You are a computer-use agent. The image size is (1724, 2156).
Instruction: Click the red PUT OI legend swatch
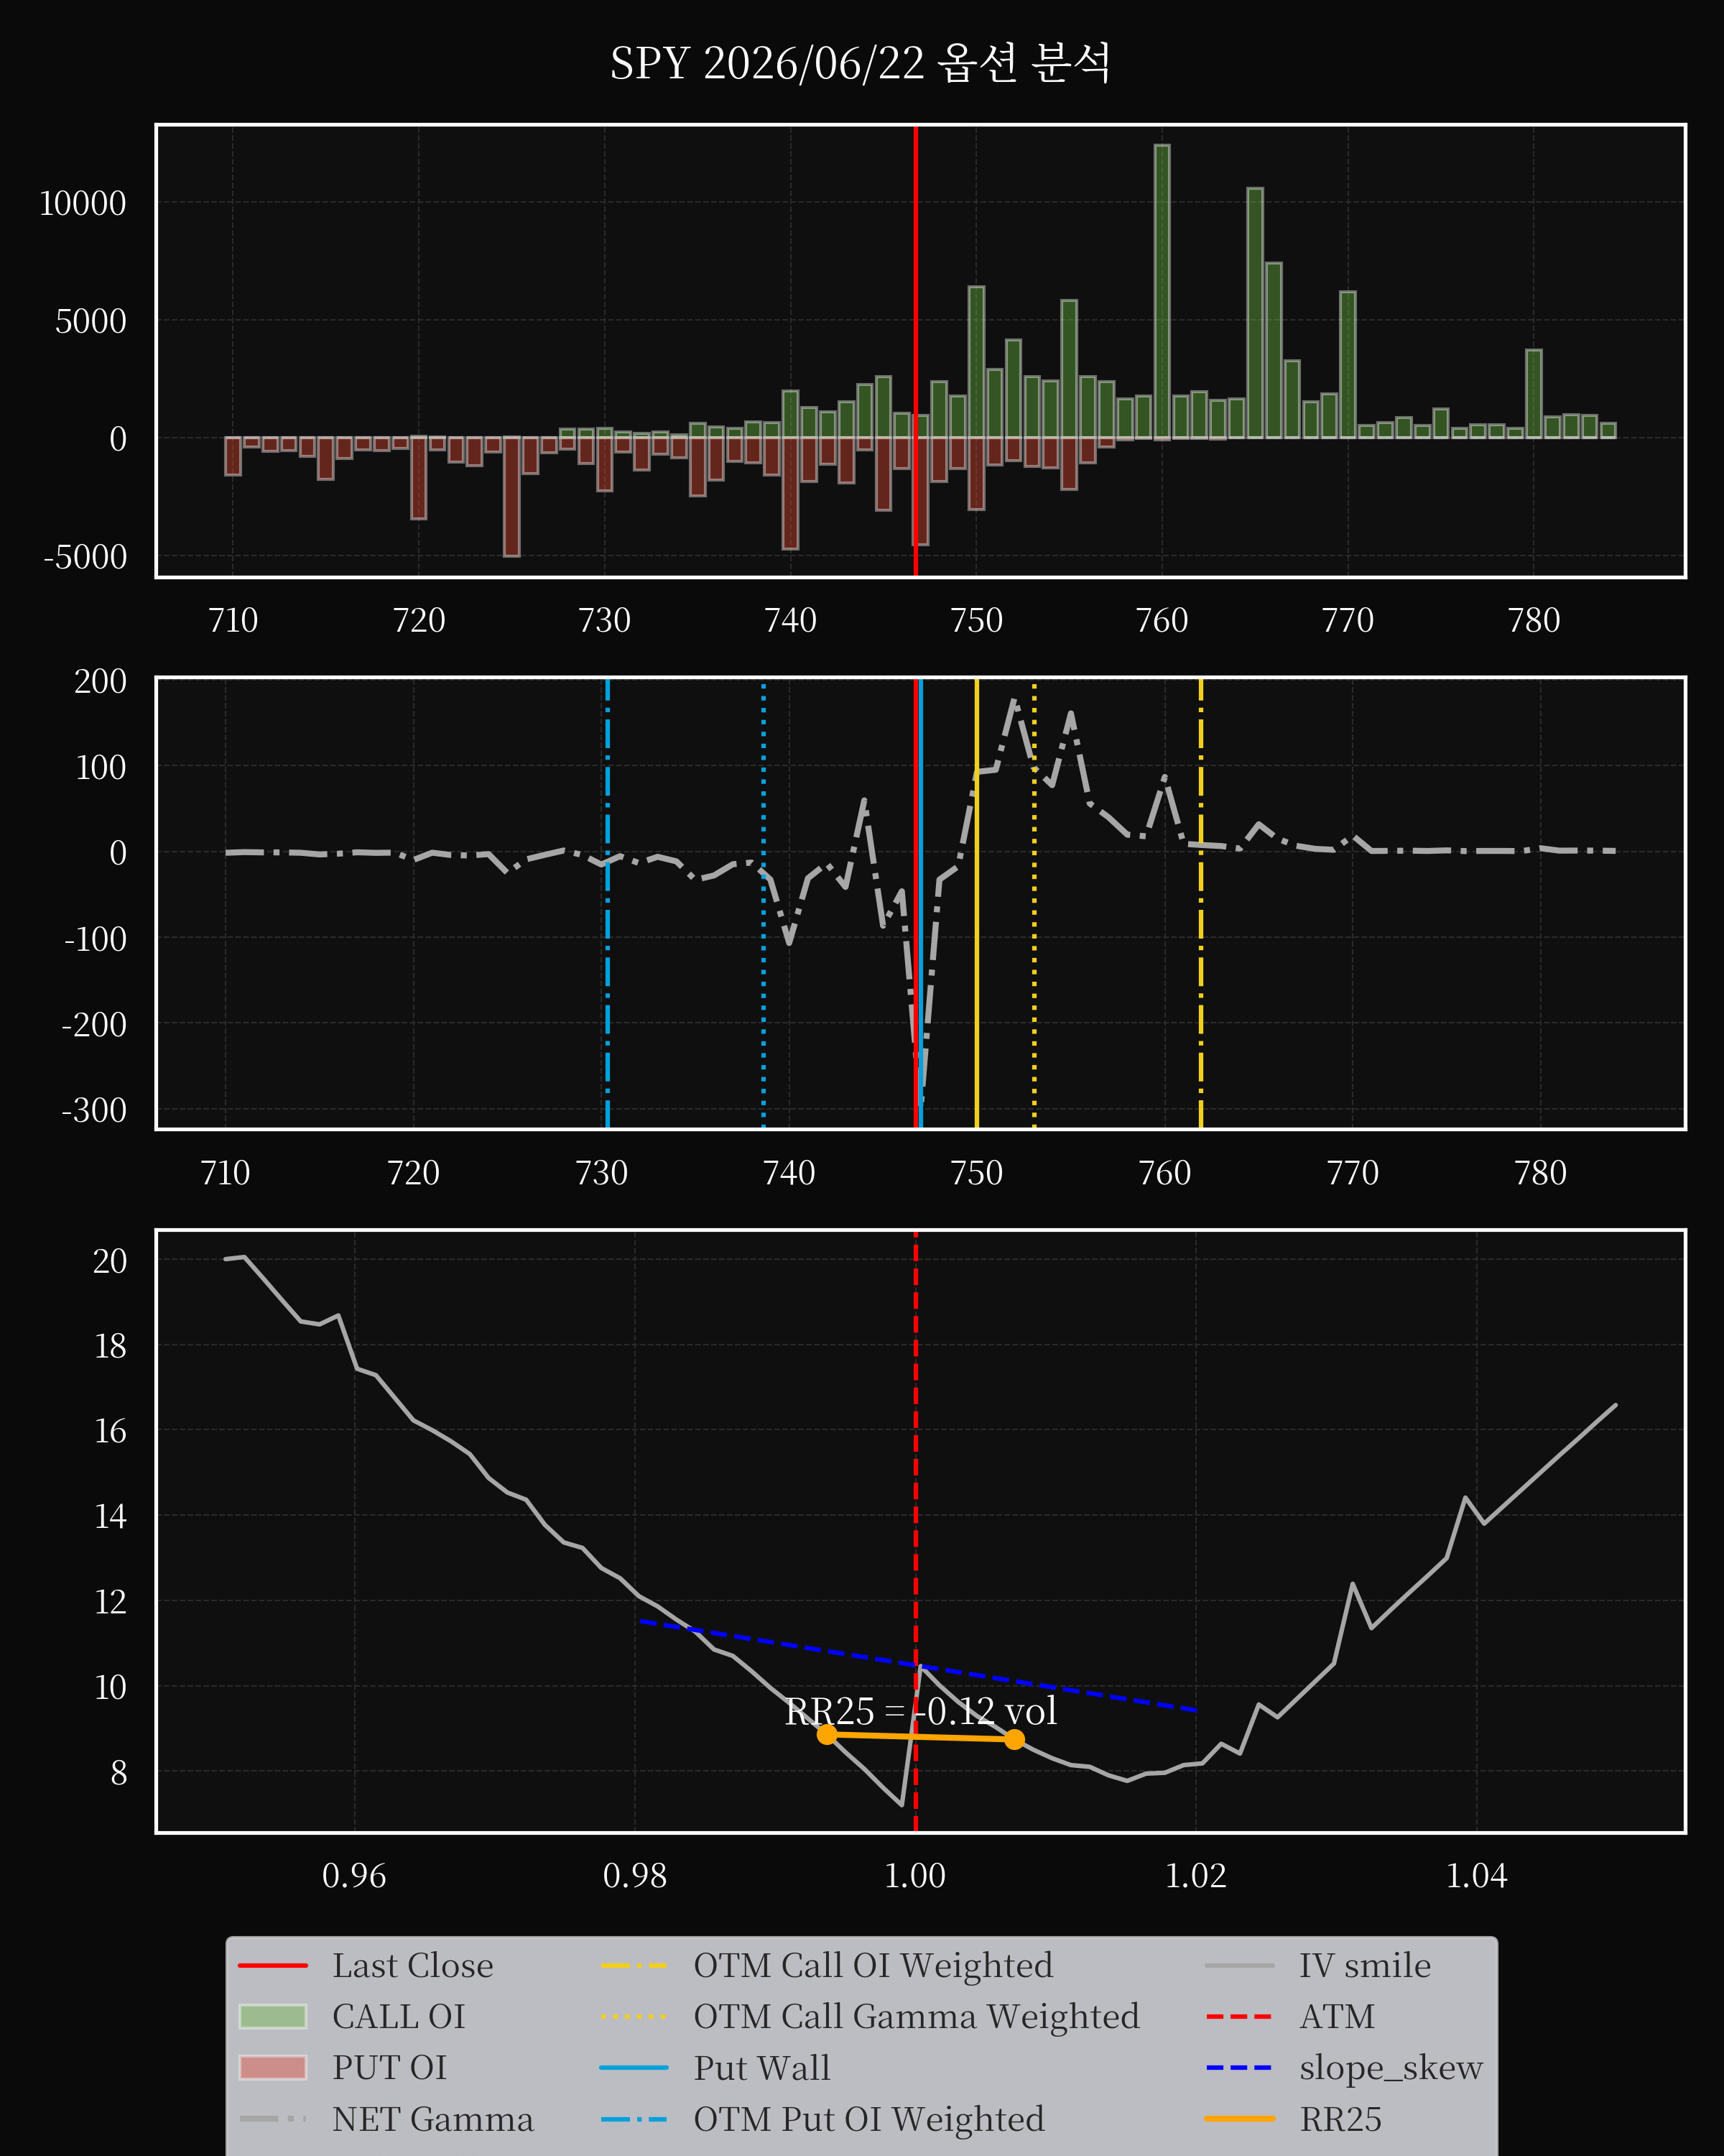click(x=273, y=2068)
